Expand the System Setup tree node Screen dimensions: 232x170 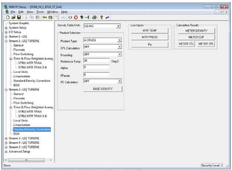point(6,28)
